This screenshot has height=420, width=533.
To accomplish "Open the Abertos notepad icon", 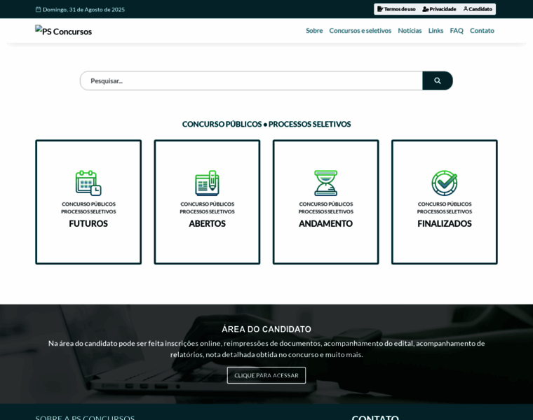I will coord(207,183).
